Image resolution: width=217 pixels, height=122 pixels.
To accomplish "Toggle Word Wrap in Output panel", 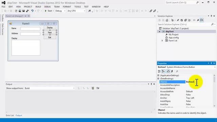I will point(98,88).
